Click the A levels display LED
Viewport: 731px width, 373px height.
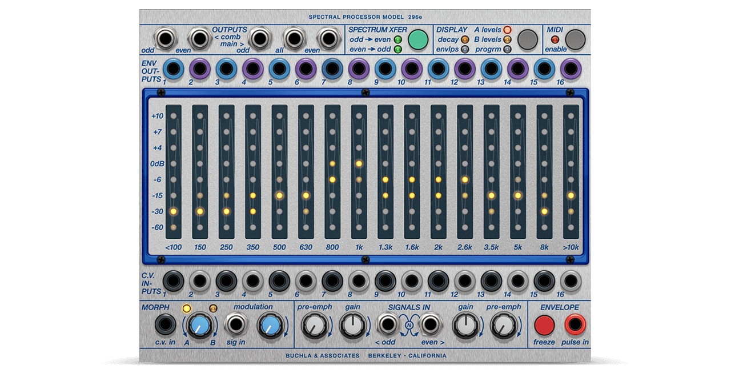coord(507,30)
